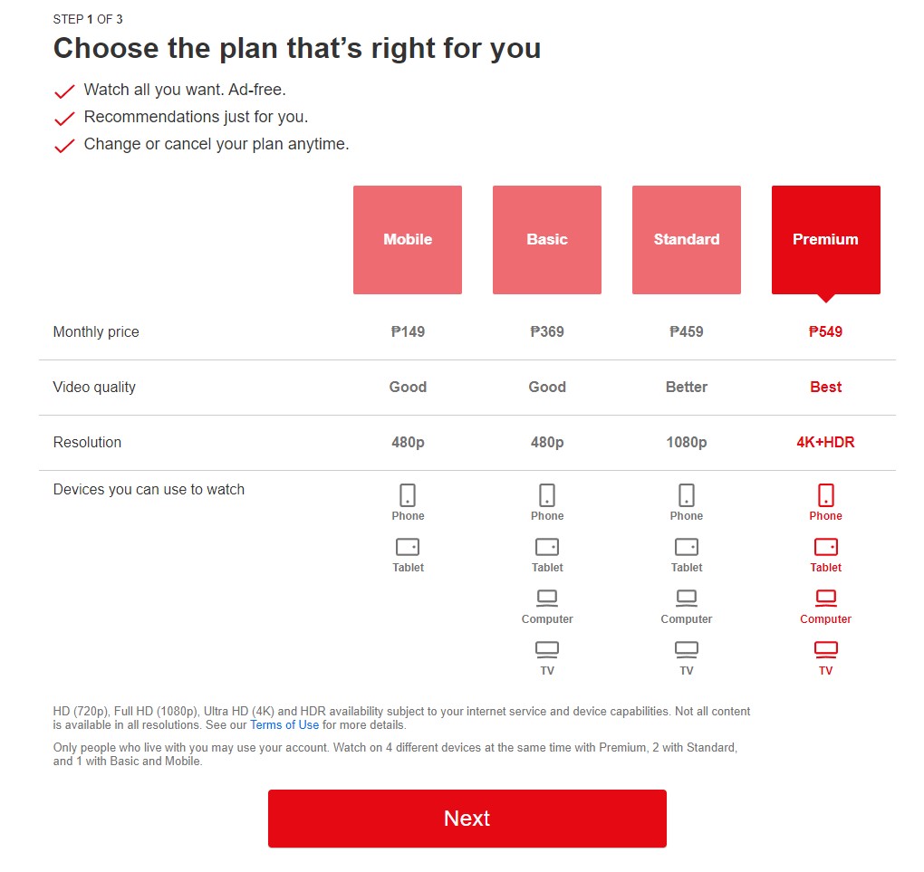Click the Computer icon under Basic plan
The height and width of the screenshot is (872, 924).
point(547,598)
